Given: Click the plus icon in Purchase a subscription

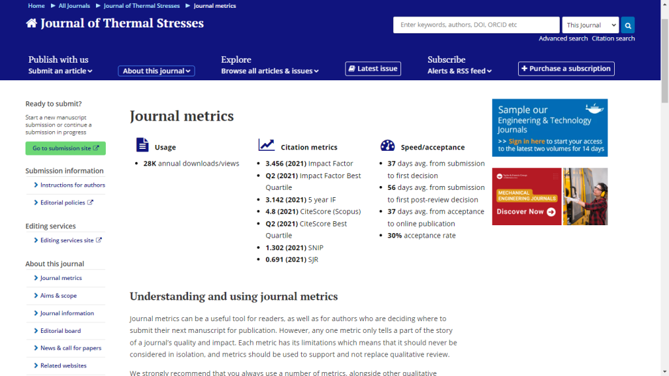Looking at the screenshot, I should (x=525, y=69).
